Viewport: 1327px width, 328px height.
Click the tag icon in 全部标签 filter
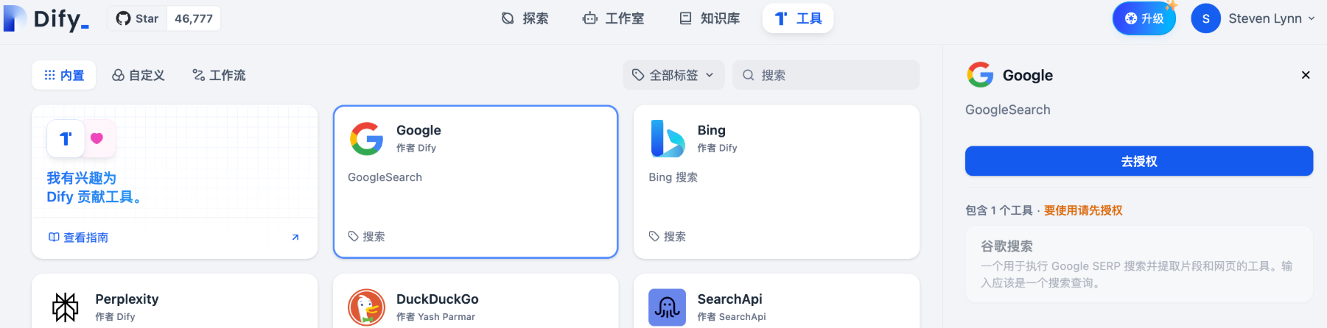tap(638, 75)
